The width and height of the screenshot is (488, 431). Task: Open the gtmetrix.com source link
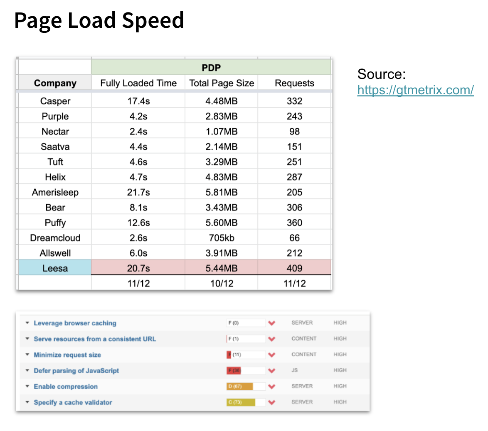click(x=415, y=90)
